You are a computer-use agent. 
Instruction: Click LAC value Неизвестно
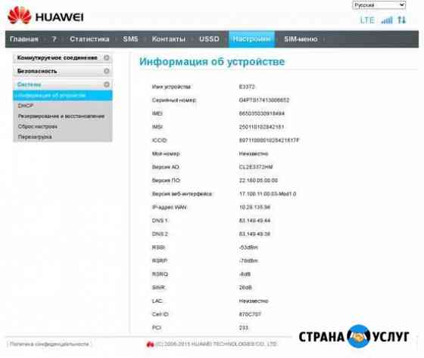[254, 301]
